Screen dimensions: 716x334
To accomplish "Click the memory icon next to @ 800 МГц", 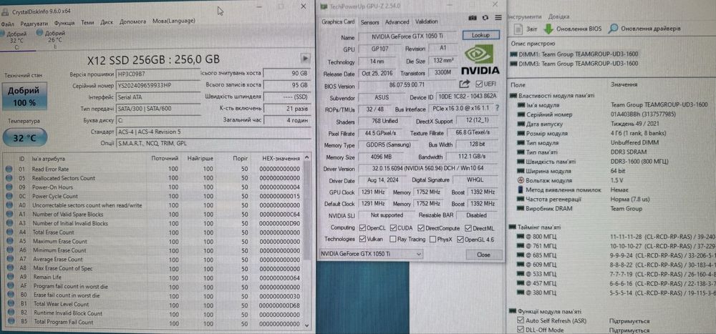I will coord(521,237).
